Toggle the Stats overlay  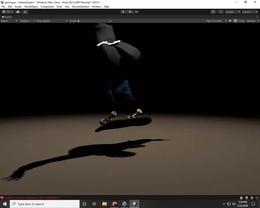point(242,21)
